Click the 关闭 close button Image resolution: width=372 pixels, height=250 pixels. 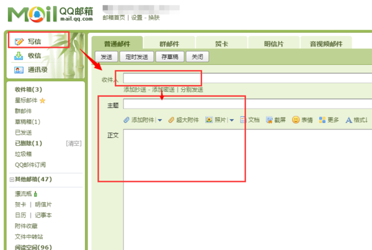(197, 56)
